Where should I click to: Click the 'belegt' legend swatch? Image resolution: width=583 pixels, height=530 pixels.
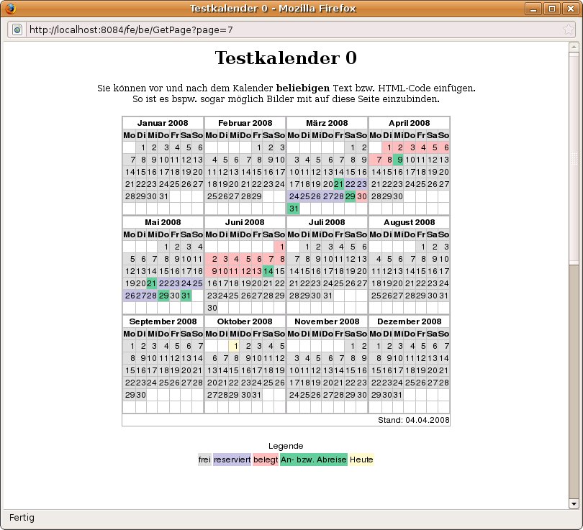265,460
